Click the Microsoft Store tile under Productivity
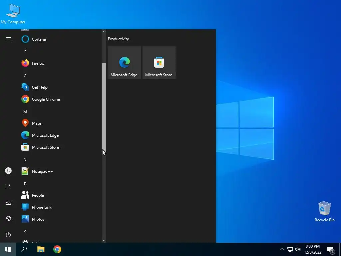The width and height of the screenshot is (341, 256). click(x=159, y=62)
